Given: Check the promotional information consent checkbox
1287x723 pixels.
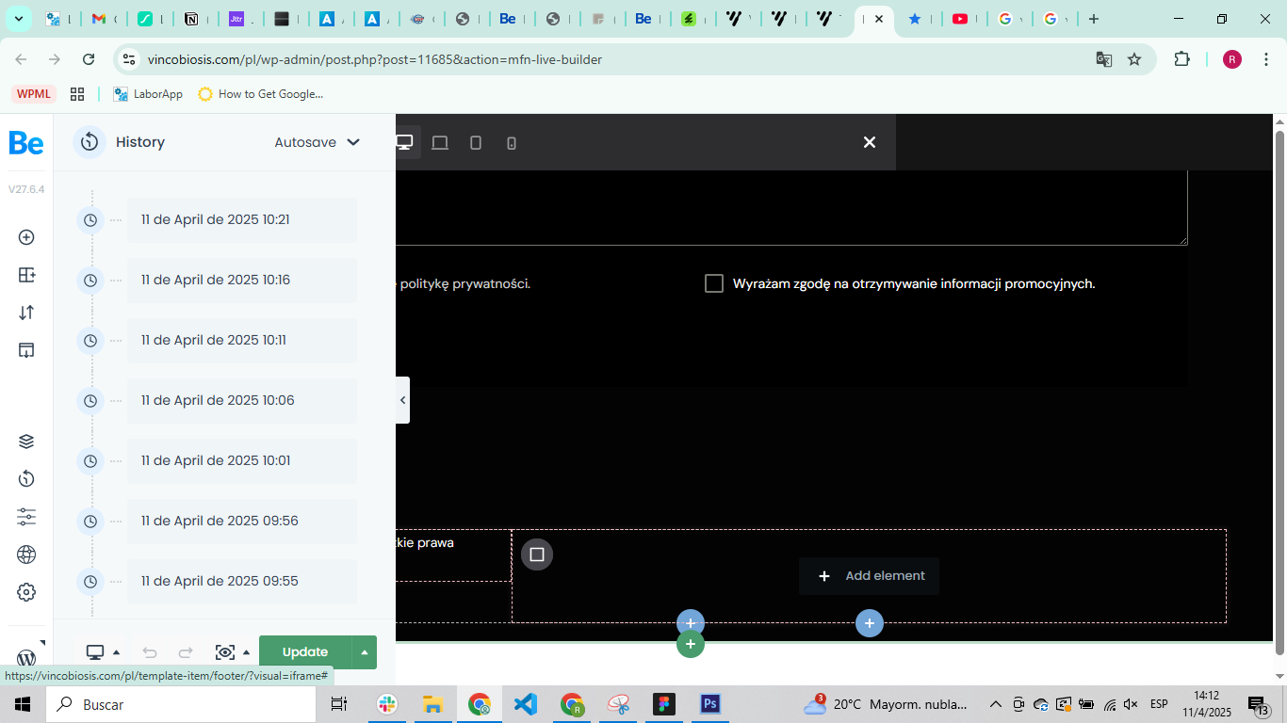Looking at the screenshot, I should point(714,283).
